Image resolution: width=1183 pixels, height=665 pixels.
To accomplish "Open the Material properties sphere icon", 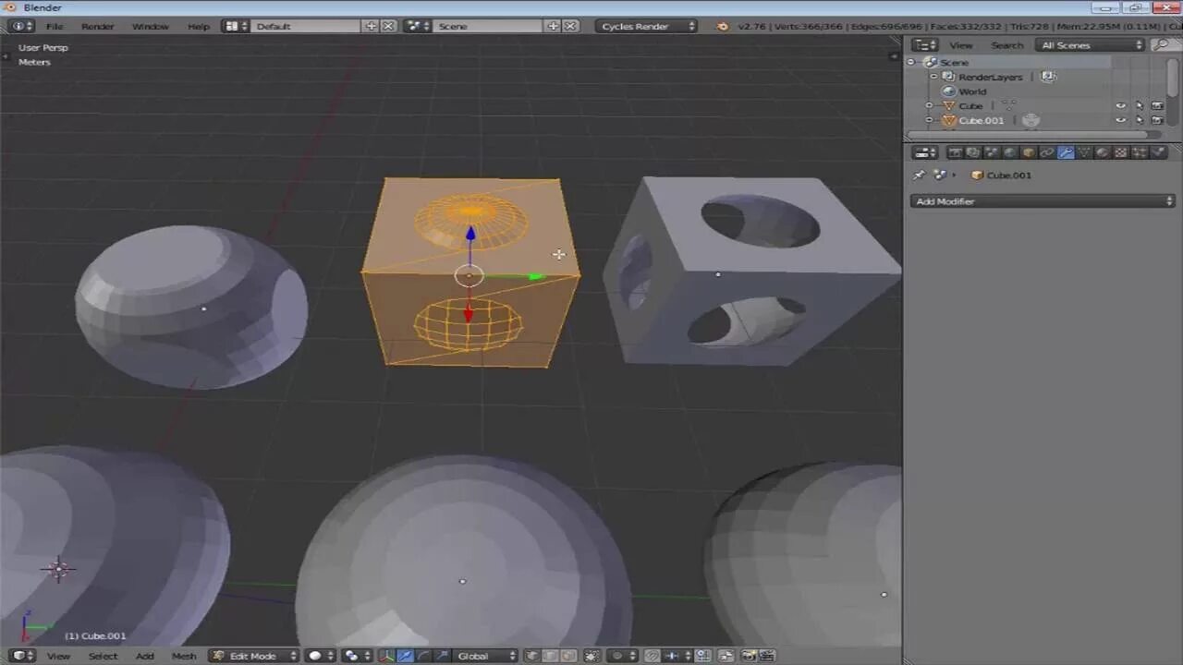I will click(1103, 152).
